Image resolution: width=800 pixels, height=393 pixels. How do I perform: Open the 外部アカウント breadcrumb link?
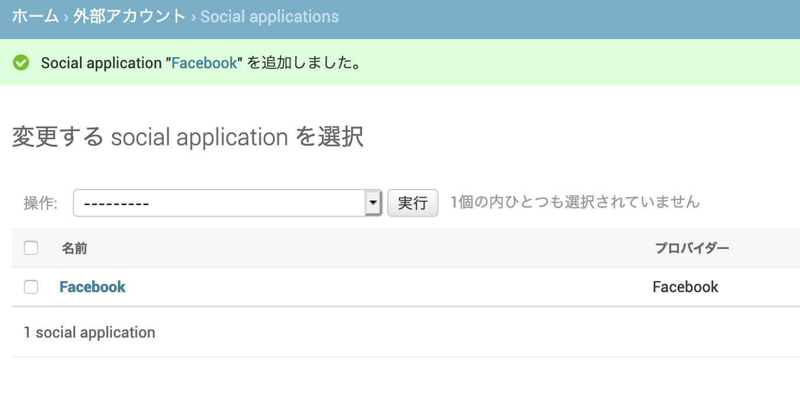point(129,16)
